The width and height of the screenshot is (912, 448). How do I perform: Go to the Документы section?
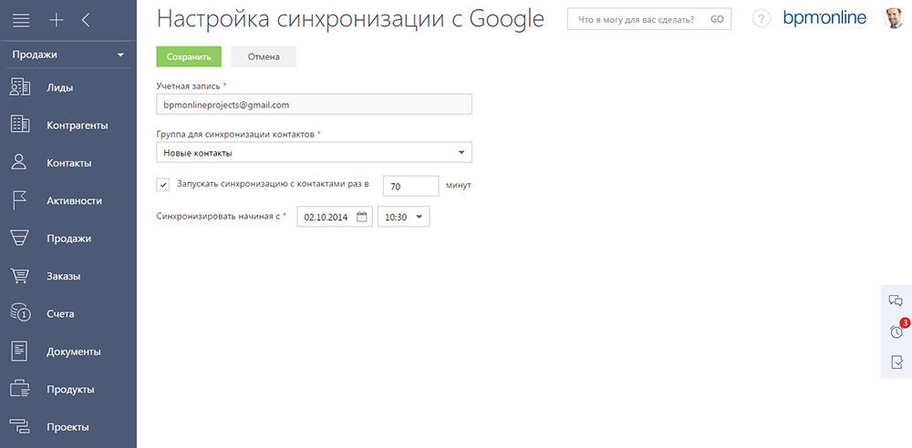coord(74,352)
